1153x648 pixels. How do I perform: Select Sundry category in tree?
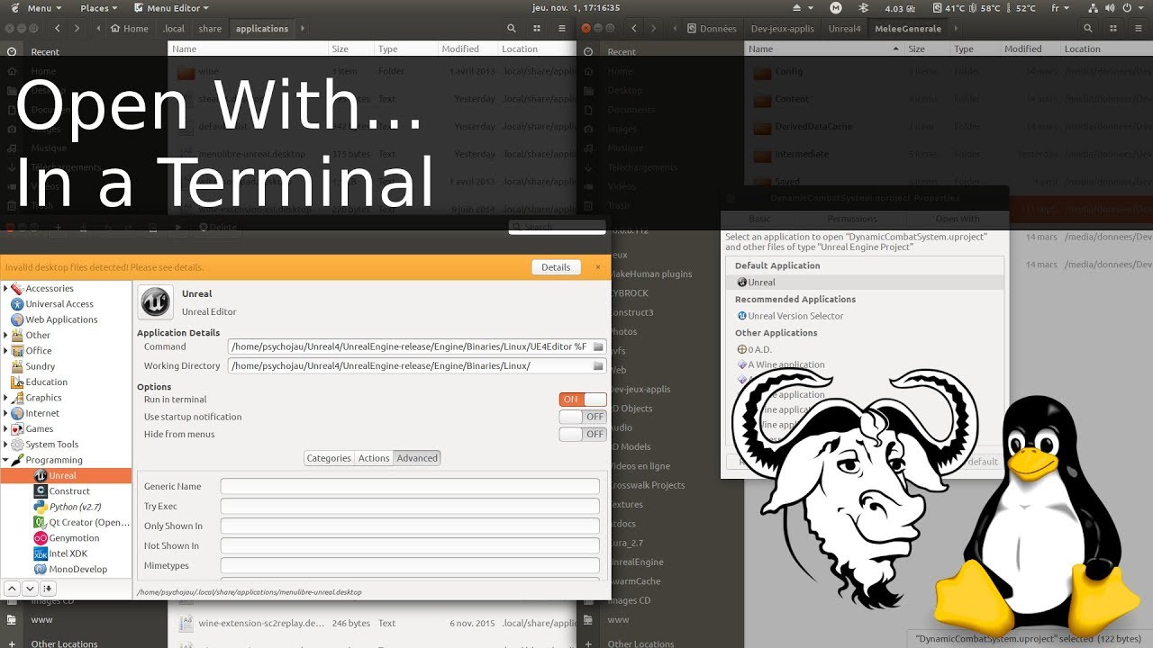tap(33, 366)
